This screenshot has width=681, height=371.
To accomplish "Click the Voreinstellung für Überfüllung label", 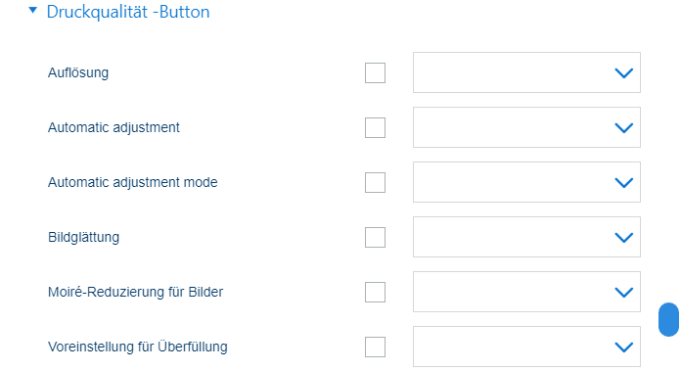I will [138, 347].
